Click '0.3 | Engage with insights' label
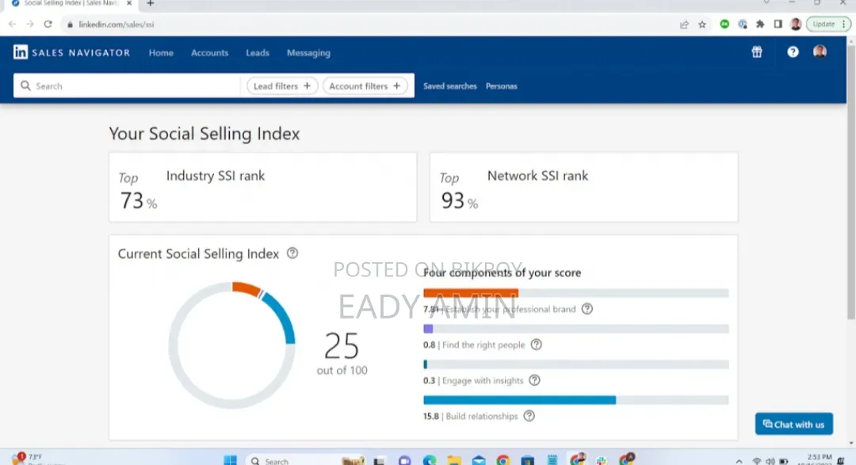856x465 pixels. [473, 380]
